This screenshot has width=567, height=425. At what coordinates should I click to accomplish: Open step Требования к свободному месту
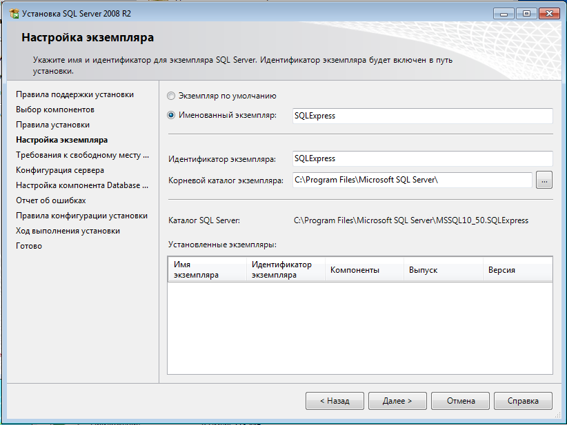tap(83, 155)
